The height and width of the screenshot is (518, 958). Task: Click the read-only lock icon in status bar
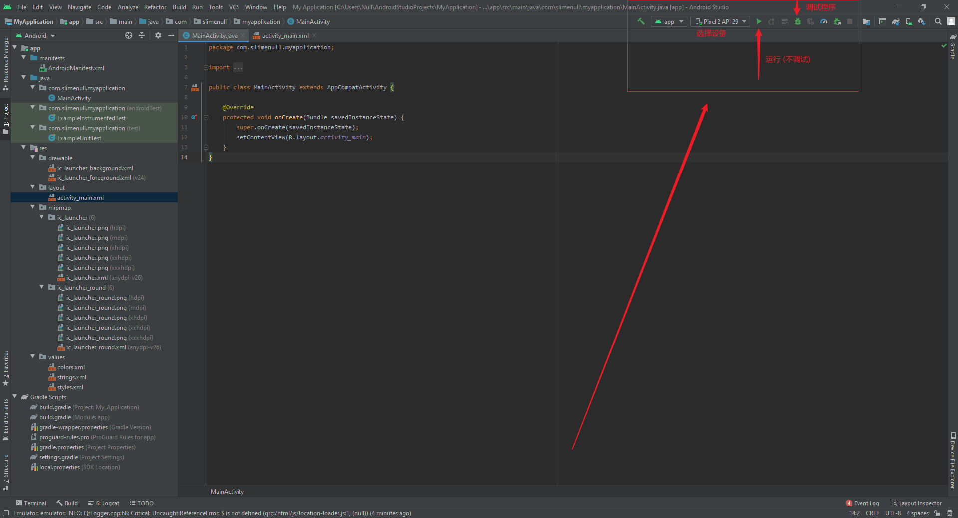[937, 513]
